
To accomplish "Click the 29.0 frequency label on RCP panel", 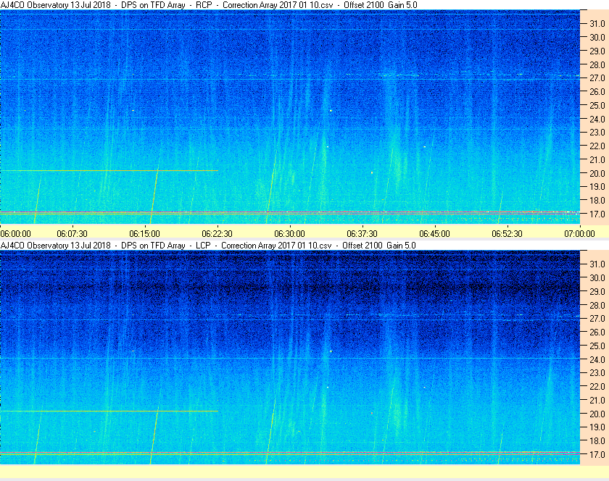I will click(x=597, y=51).
